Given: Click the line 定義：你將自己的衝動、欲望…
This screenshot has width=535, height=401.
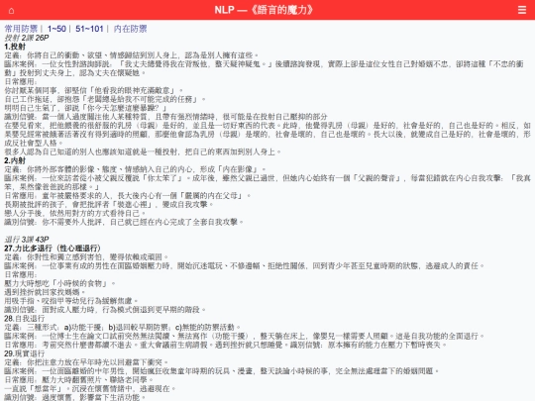Looking at the screenshot, I should coord(131,55).
